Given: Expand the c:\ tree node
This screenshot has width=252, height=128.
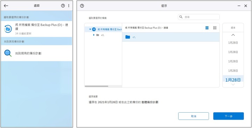Looking at the screenshot, I should [x=94, y=35].
